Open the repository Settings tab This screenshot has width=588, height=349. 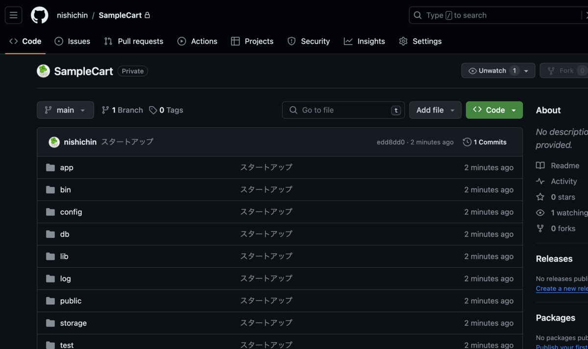(x=420, y=41)
